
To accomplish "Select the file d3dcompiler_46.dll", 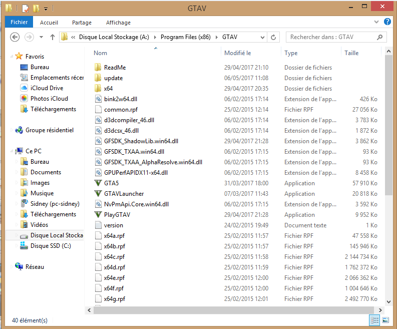I will click(129, 120).
